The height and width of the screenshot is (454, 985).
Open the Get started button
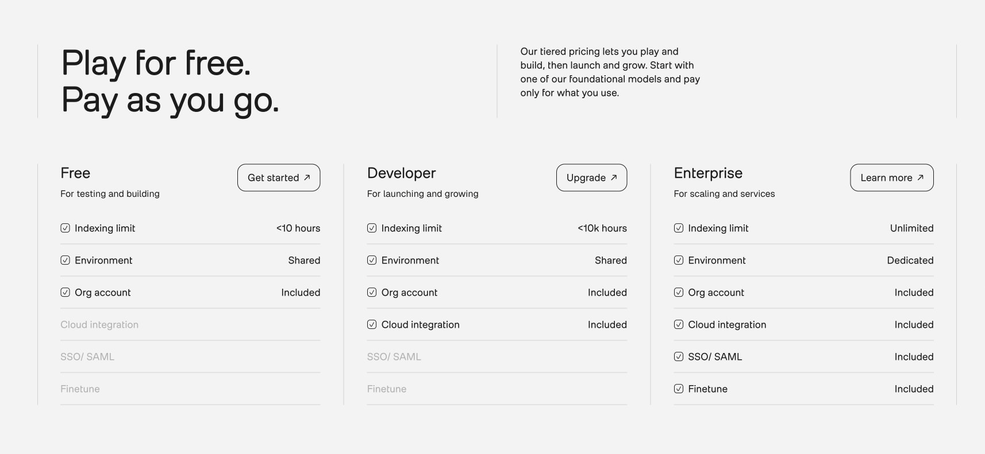pyautogui.click(x=279, y=177)
